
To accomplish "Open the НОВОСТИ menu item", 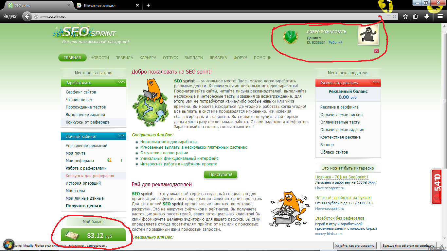I will pos(100,58).
